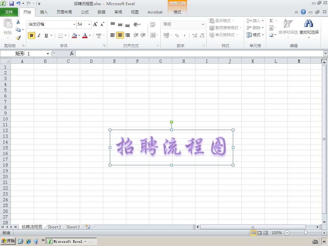
Task: Toggle italic formatting
Action: (x=39, y=35)
